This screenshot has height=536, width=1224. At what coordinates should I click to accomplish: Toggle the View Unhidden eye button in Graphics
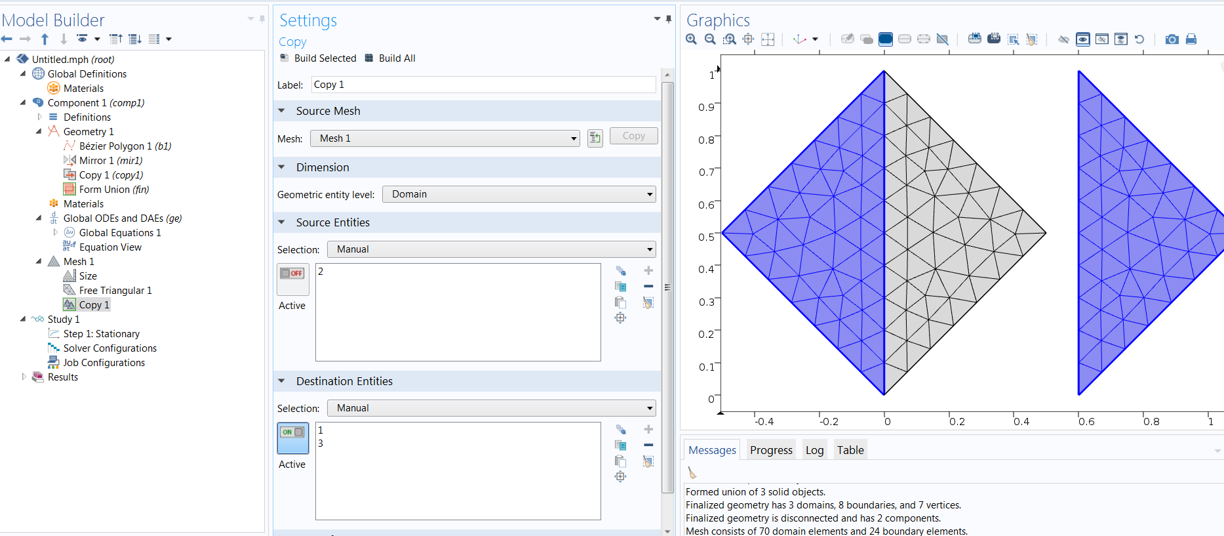1083,39
